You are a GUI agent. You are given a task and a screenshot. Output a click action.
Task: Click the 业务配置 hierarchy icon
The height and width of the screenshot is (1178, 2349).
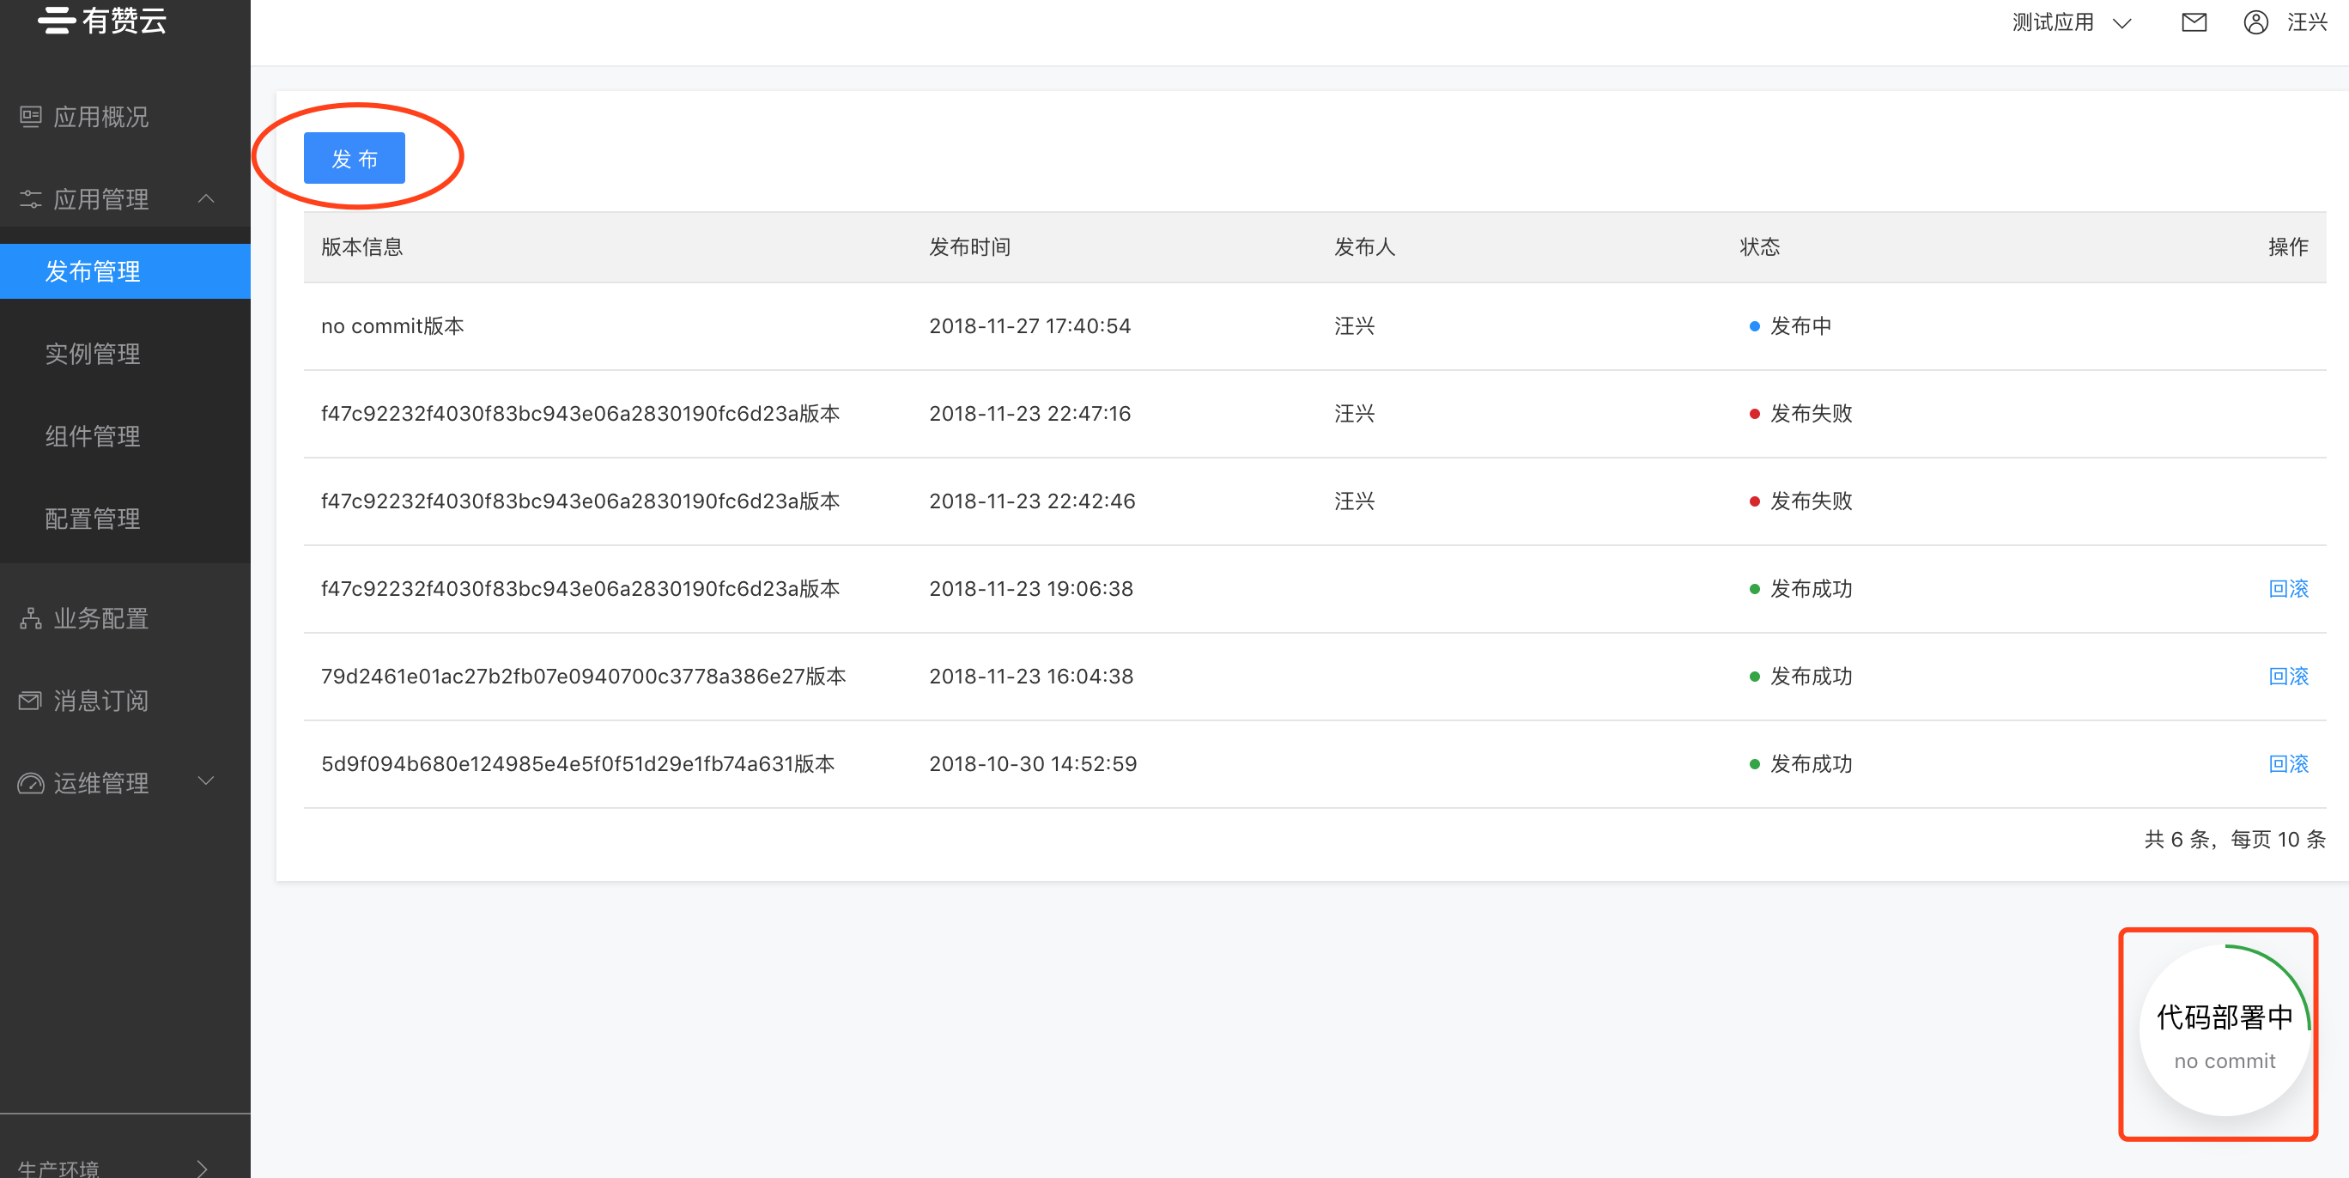(x=31, y=618)
